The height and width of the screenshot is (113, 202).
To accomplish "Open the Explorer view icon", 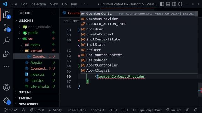I will [x=6, y=15].
